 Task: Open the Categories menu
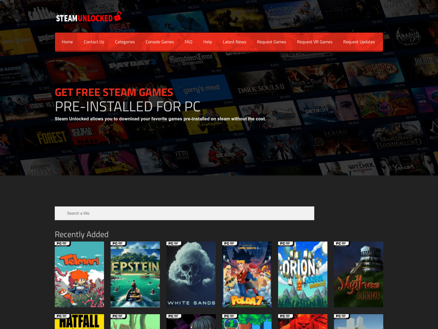[x=125, y=42]
